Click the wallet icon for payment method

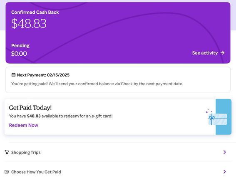7,171
